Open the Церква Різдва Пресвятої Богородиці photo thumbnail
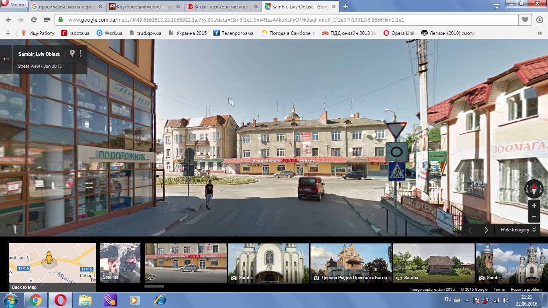Image resolution: width=548 pixels, height=308 pixels. tap(351, 263)
